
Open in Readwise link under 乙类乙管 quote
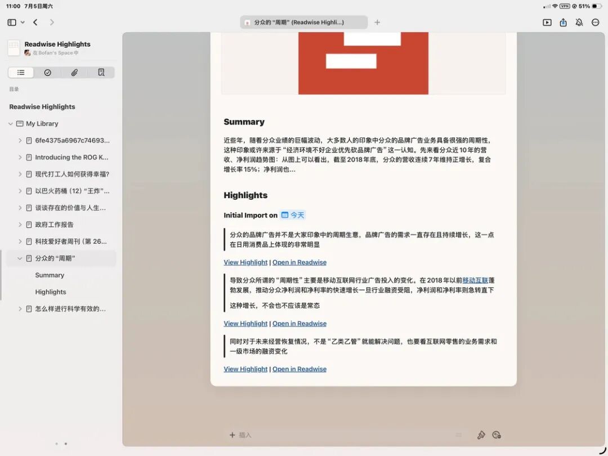click(x=299, y=369)
